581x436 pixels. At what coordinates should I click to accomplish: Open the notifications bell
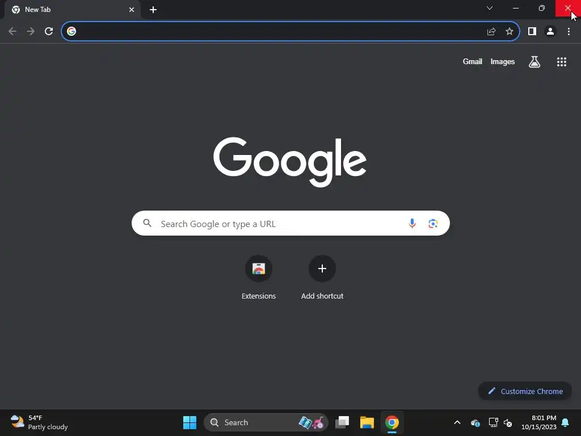(566, 422)
